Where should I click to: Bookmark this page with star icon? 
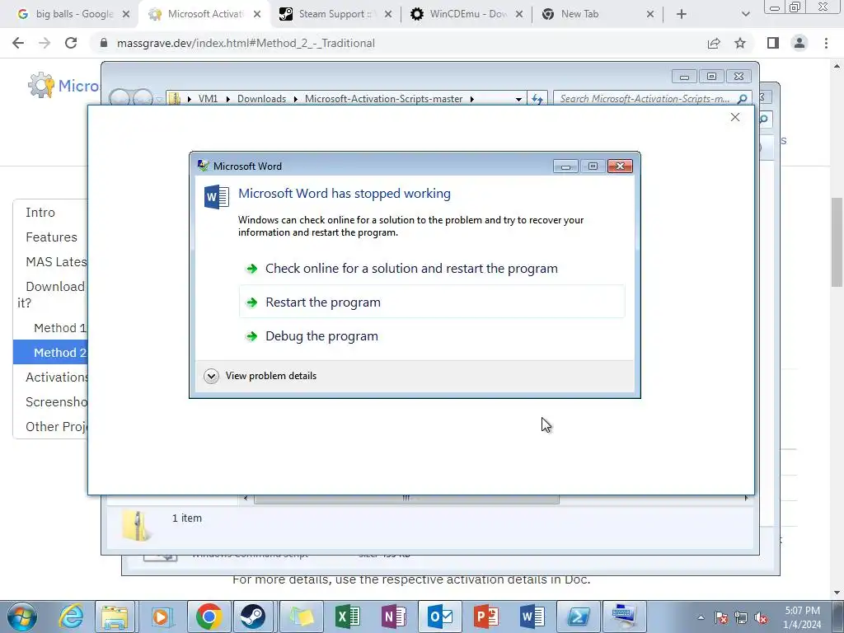tap(740, 43)
